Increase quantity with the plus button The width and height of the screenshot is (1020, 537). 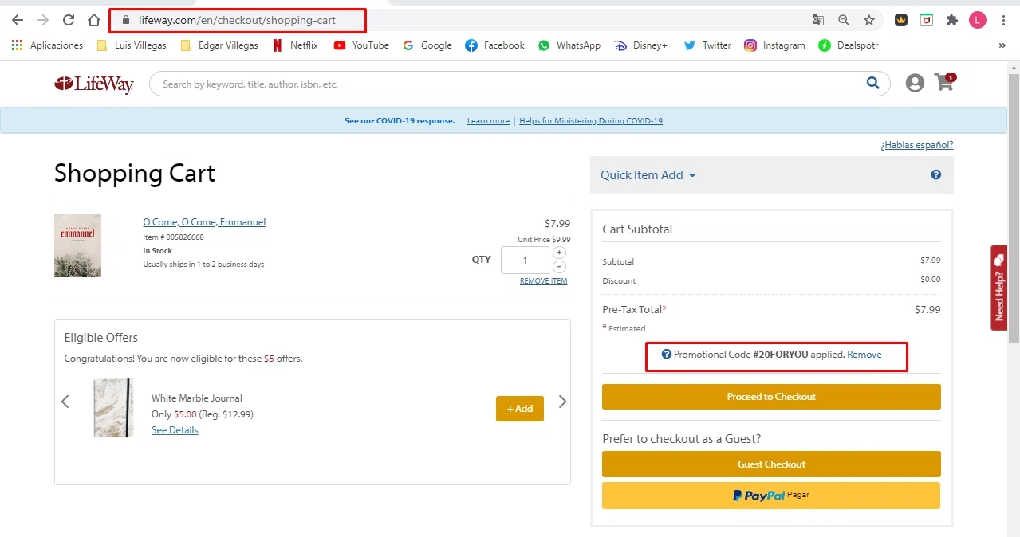point(559,253)
